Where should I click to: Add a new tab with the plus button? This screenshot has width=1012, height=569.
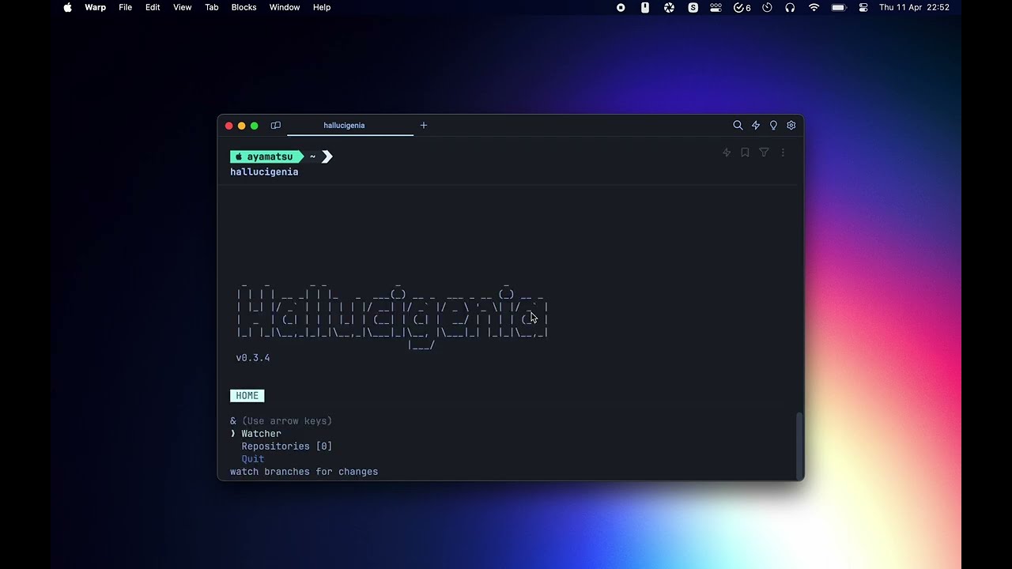(424, 125)
